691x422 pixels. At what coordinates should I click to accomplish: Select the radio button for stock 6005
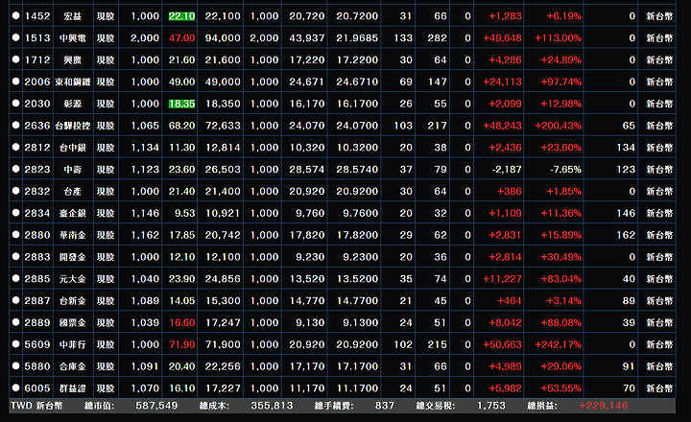point(16,387)
